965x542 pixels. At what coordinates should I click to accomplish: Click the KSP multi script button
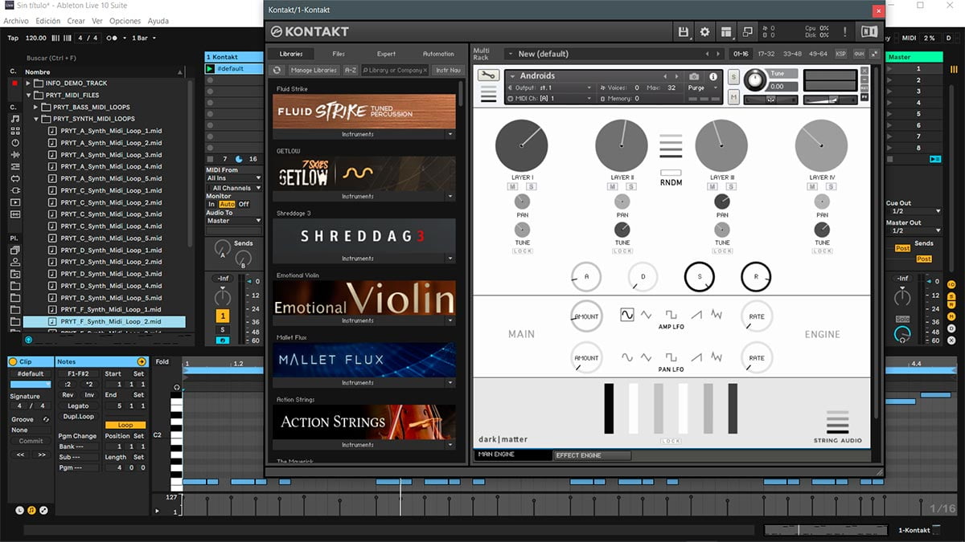841,54
